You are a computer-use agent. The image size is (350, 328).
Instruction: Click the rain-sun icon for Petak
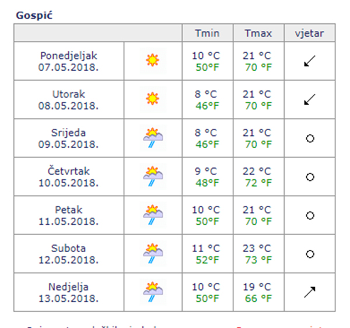pos(153,214)
